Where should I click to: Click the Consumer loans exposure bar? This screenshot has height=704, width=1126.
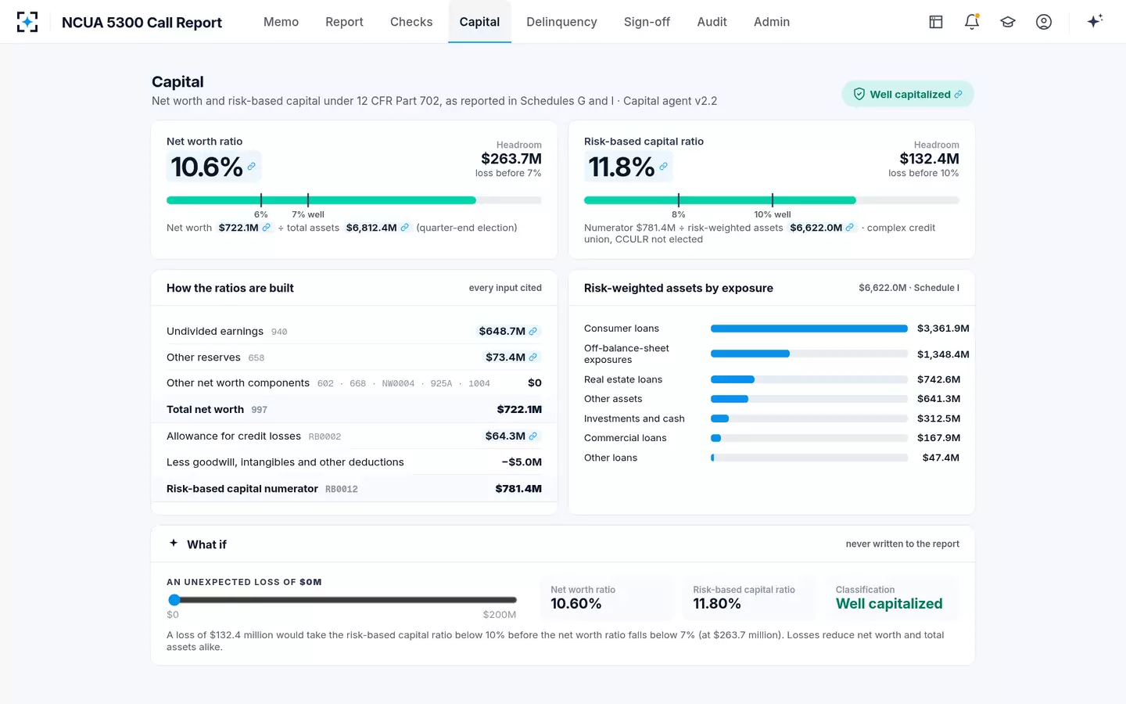(809, 329)
